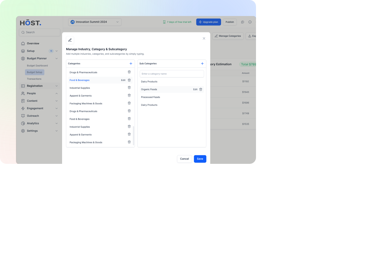Click the Registration ticket icon
Image resolution: width=384 pixels, height=256 pixels.
point(23,86)
